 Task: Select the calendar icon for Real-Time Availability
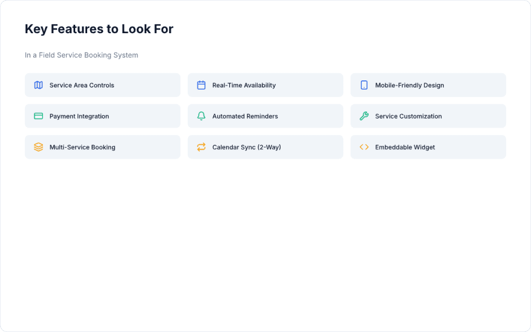pyautogui.click(x=201, y=85)
